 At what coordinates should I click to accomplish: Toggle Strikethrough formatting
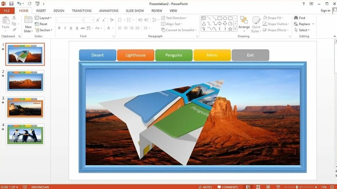coord(83,28)
